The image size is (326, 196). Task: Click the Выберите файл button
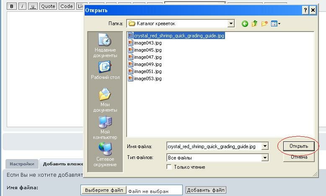[104, 190]
